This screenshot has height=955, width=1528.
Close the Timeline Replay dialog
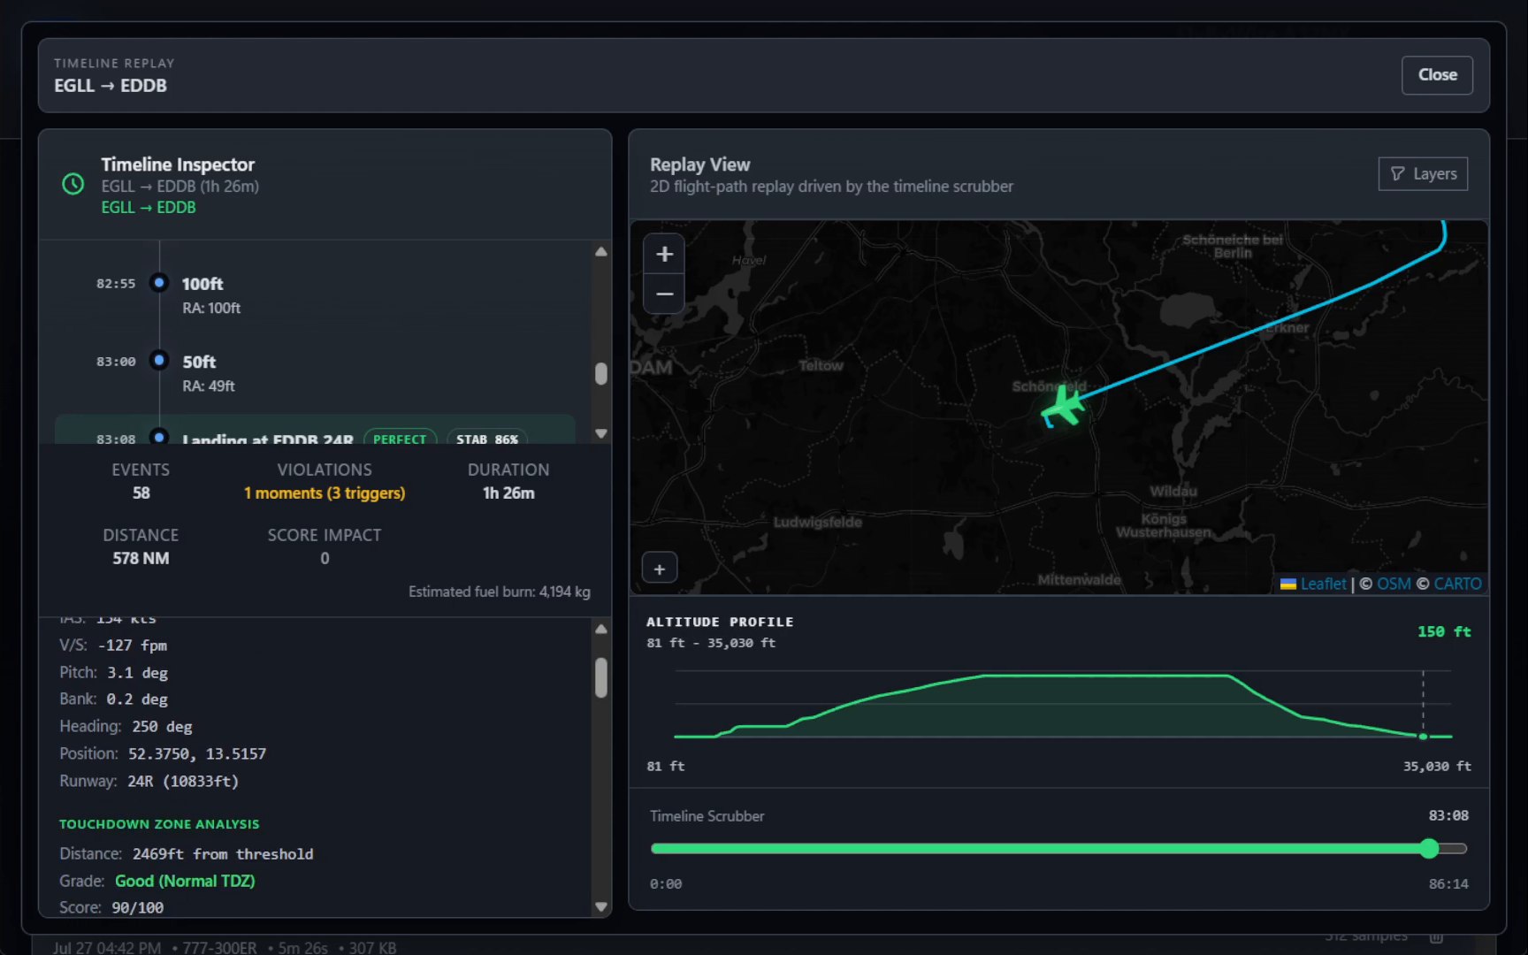pyautogui.click(x=1437, y=75)
